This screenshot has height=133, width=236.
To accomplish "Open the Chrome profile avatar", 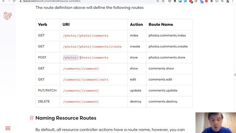I will pos(228,1).
